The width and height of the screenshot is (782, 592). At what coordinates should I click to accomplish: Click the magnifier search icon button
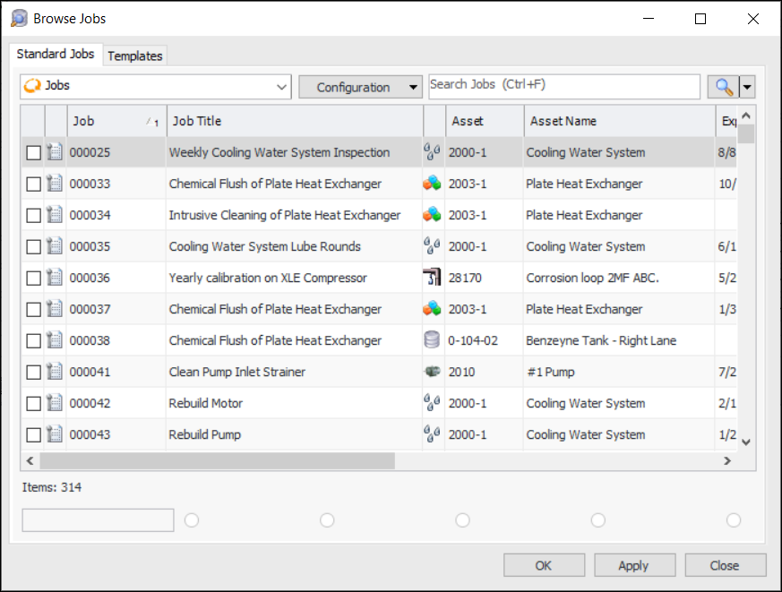[722, 87]
